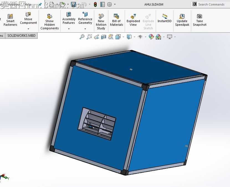Open Edit Appearance color ball
The width and height of the screenshot is (230, 187).
click(151, 37)
